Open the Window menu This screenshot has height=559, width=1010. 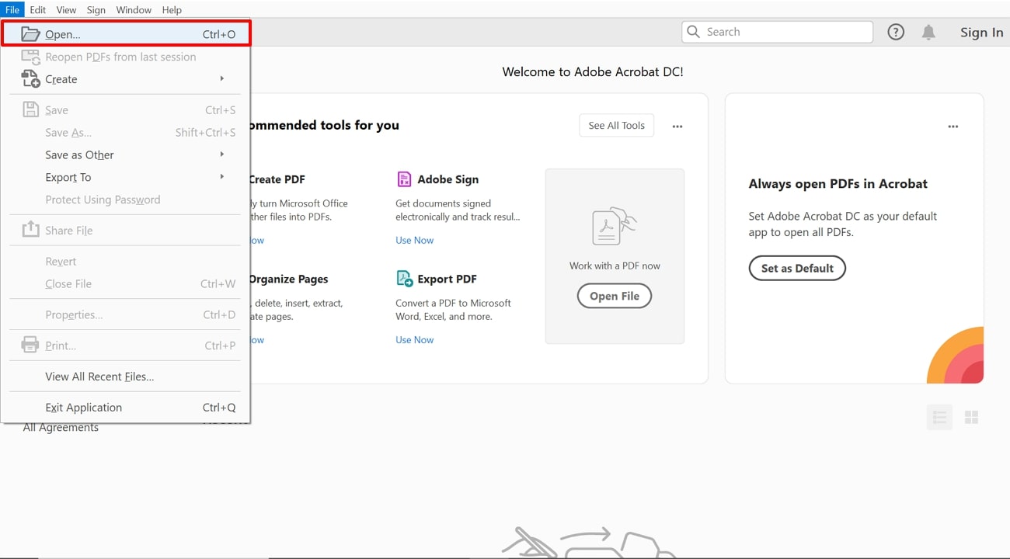tap(134, 9)
